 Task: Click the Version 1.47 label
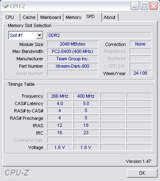138,161
